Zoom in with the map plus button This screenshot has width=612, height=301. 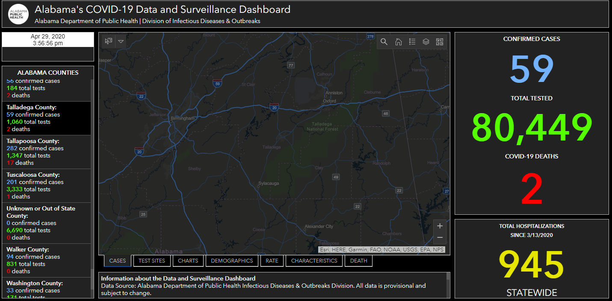[x=440, y=226]
